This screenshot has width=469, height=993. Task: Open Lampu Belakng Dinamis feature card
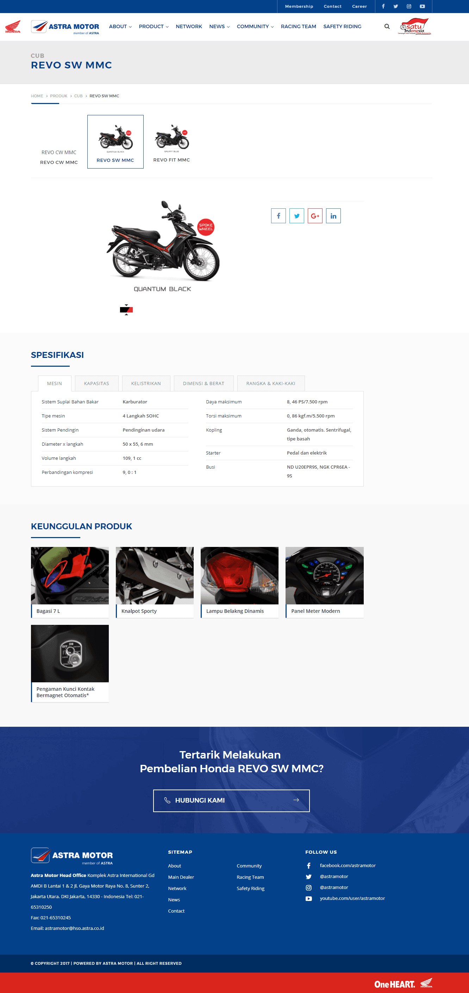coord(239,582)
